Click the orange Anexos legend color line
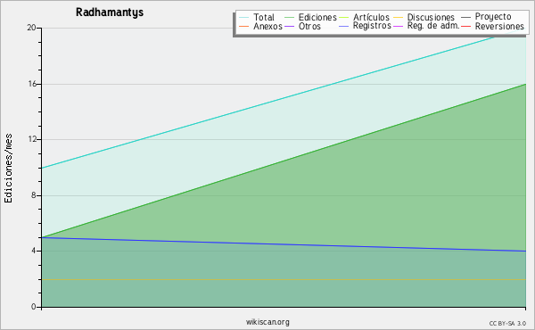535x330 pixels. [244, 26]
